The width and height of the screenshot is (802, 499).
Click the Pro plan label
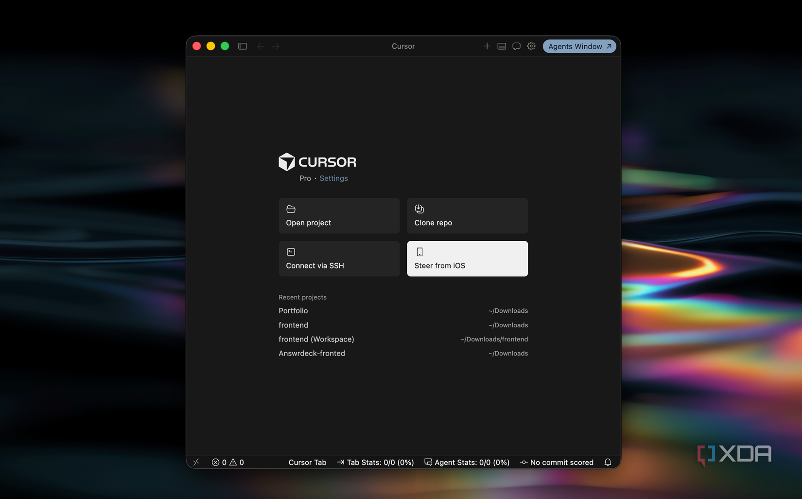(305, 178)
